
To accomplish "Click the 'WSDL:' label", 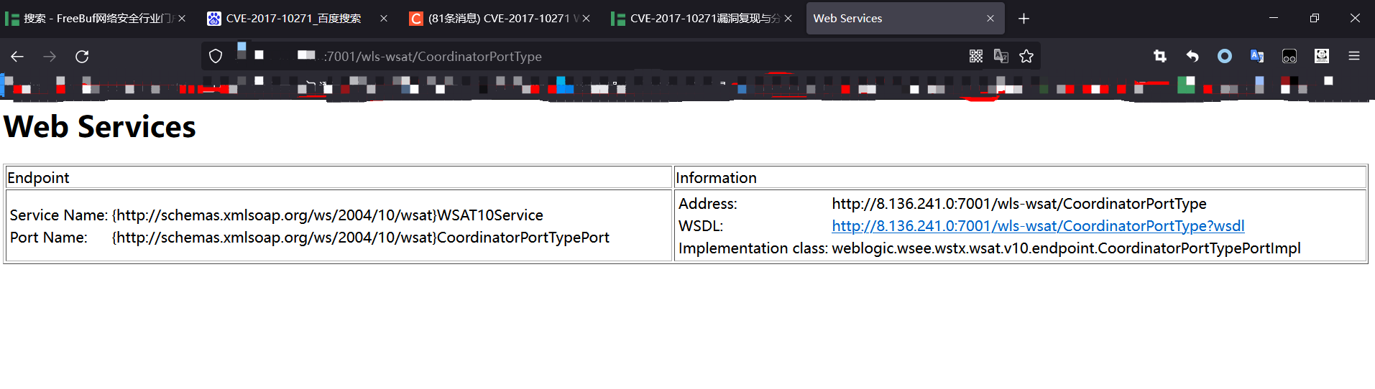I will [x=701, y=226].
